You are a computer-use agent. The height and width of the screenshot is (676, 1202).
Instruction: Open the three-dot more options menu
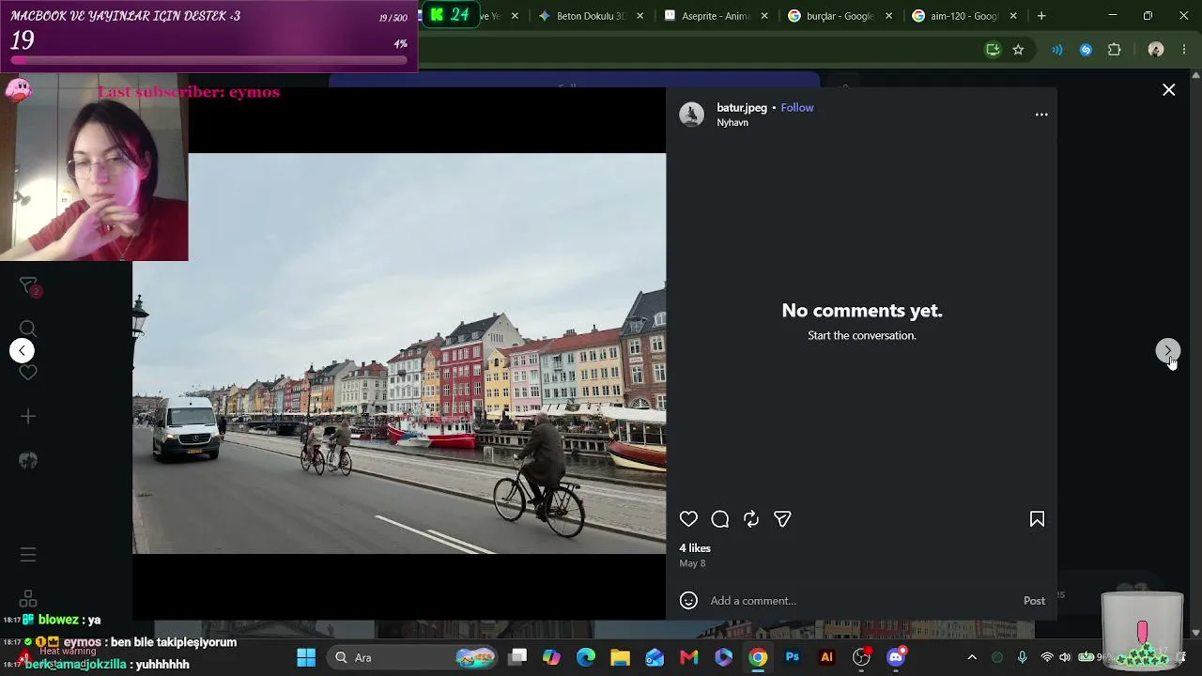tap(1041, 115)
